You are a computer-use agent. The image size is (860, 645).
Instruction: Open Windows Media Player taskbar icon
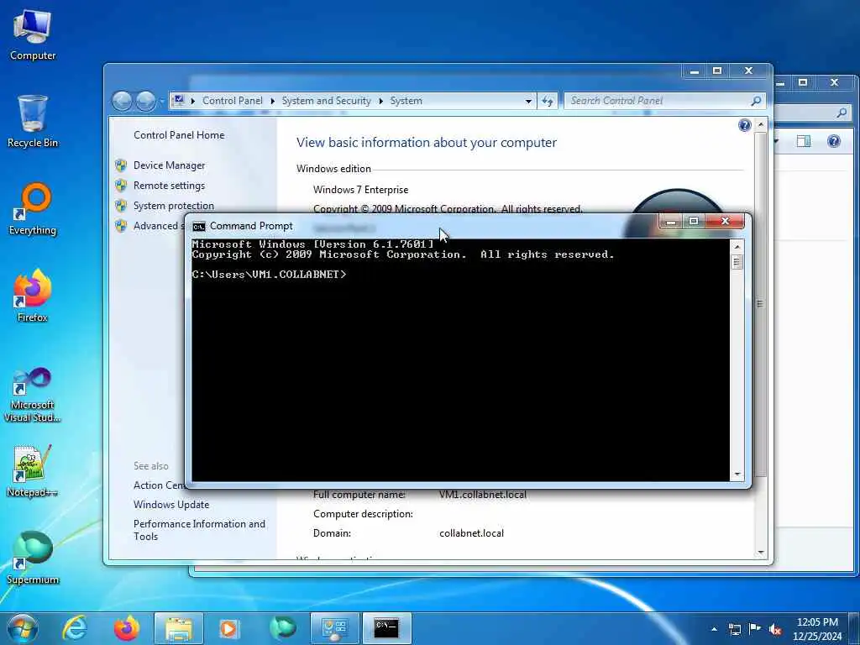tap(228, 628)
